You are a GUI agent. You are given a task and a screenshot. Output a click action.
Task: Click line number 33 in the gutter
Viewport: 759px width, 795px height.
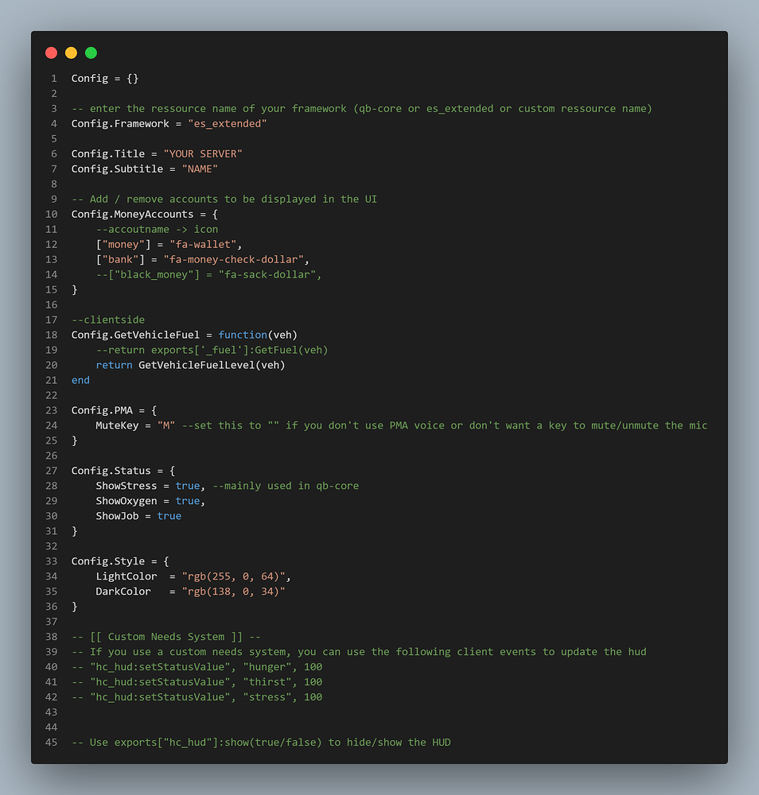pyautogui.click(x=51, y=561)
